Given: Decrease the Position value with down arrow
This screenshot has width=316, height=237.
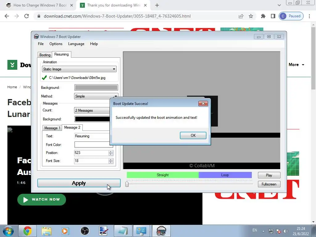Looking at the screenshot, I should click(111, 154).
